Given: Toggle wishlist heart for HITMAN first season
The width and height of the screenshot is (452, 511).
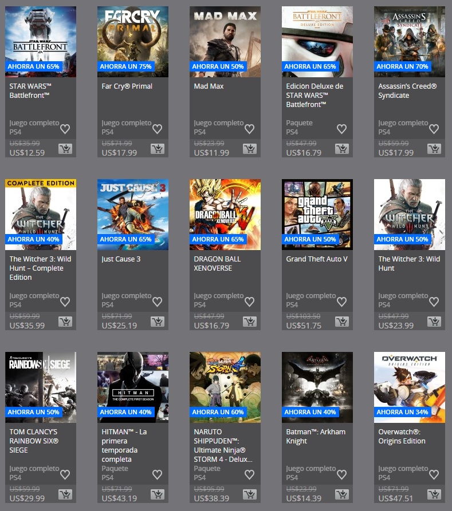Looking at the screenshot, I should (x=157, y=474).
